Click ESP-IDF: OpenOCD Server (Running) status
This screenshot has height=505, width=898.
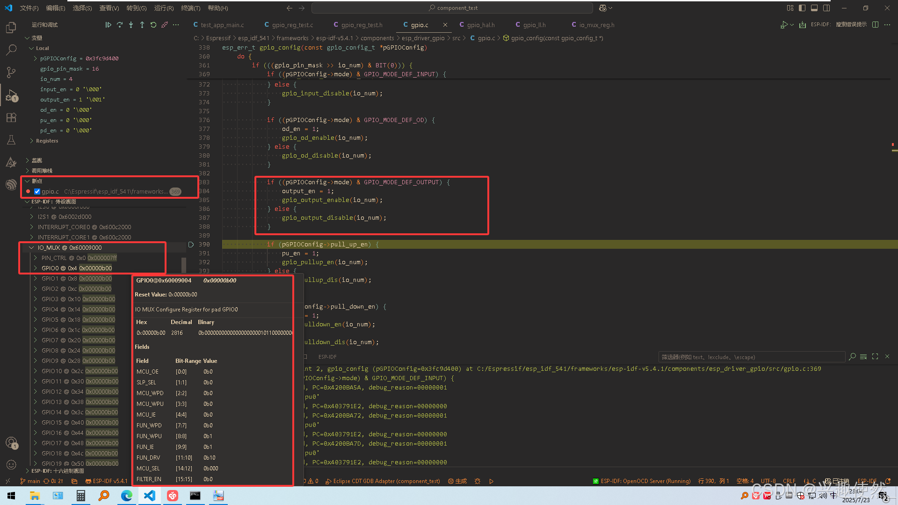(641, 481)
